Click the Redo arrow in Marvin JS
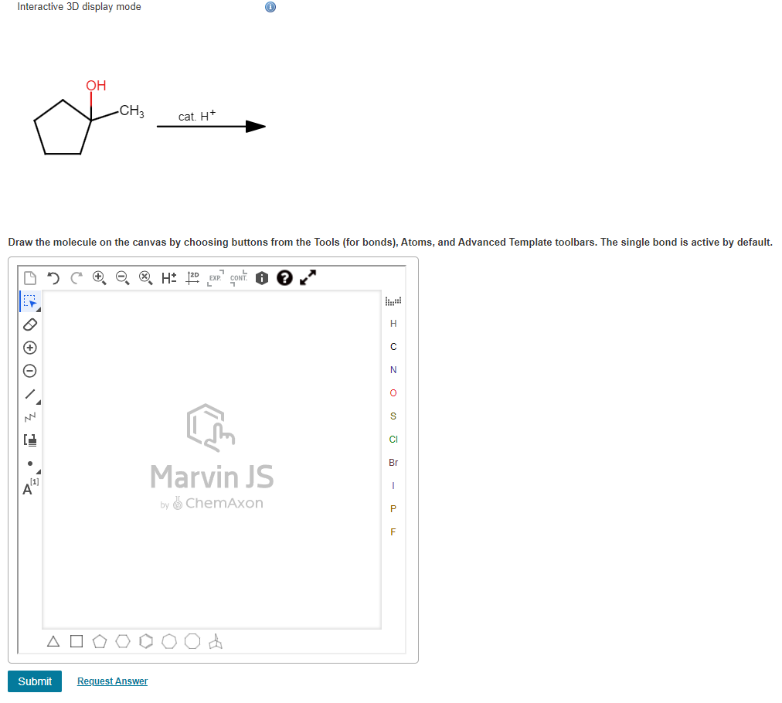The height and width of the screenshot is (703, 782). tap(76, 277)
